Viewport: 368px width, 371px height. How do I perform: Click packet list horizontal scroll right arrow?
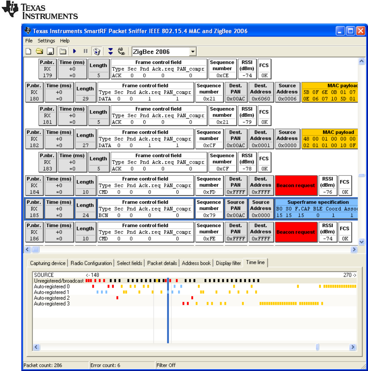(354, 249)
